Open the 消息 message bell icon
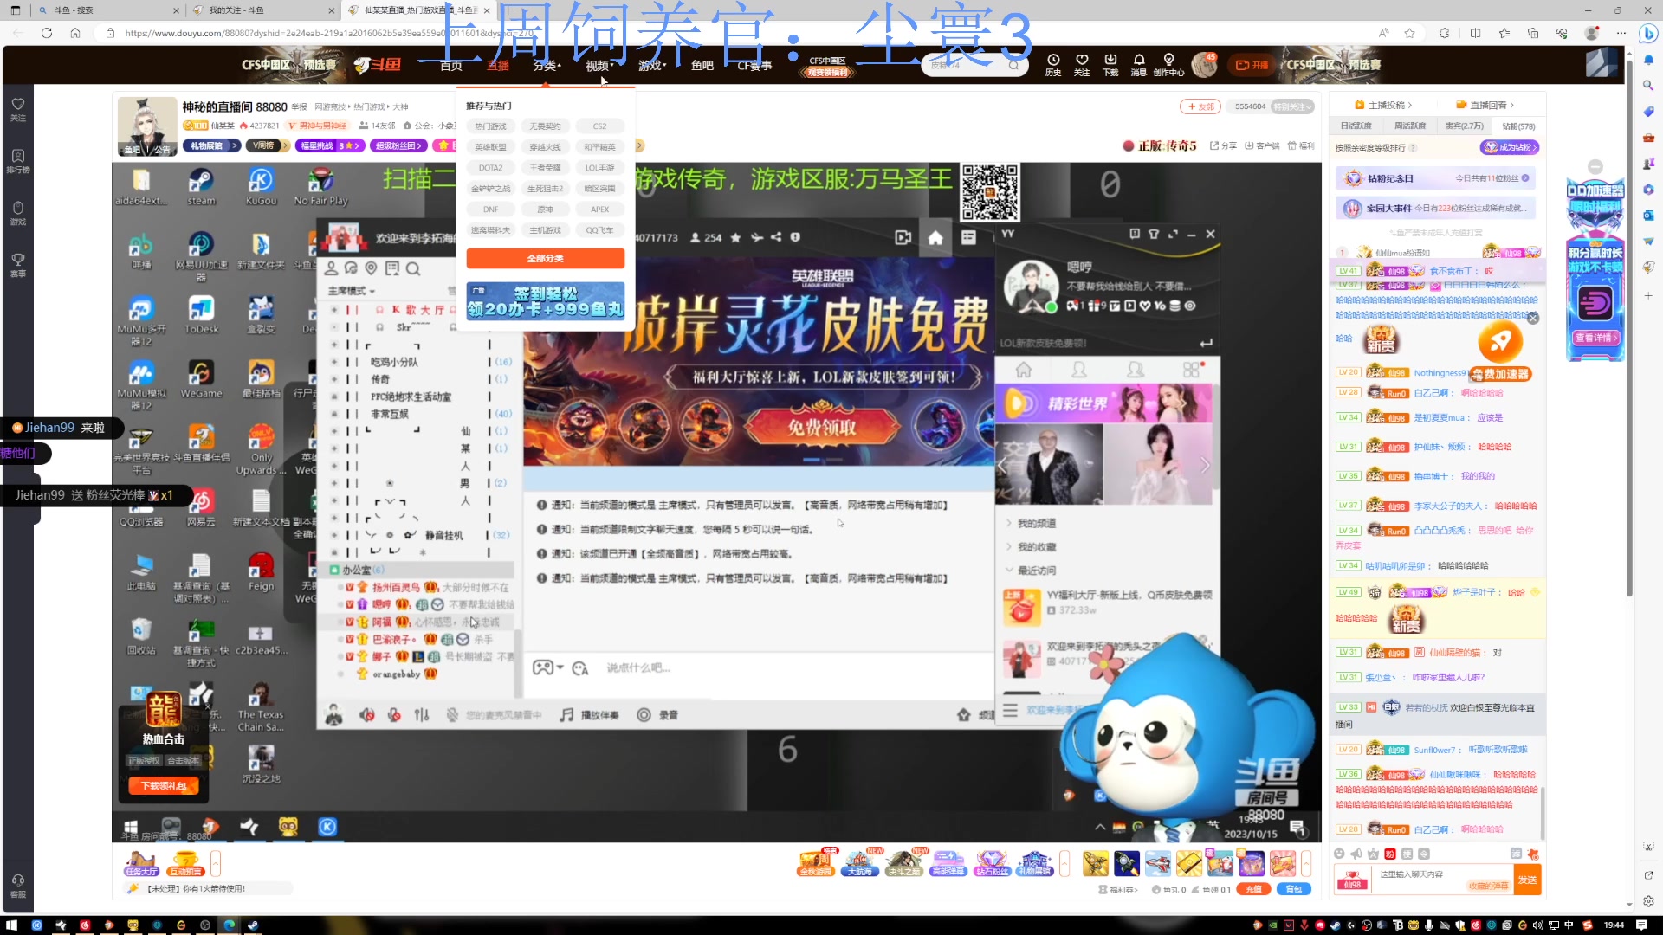Viewport: 1663px width, 935px height. point(1139,64)
